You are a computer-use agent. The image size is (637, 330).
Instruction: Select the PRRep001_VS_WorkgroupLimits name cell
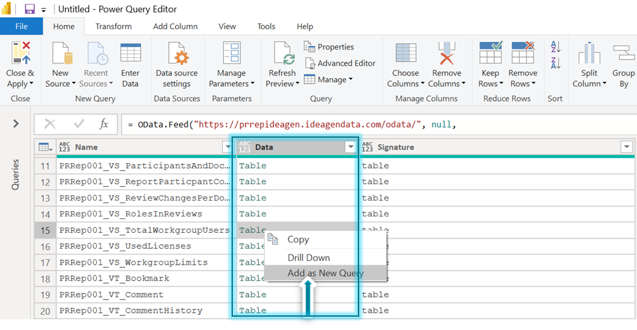146,262
